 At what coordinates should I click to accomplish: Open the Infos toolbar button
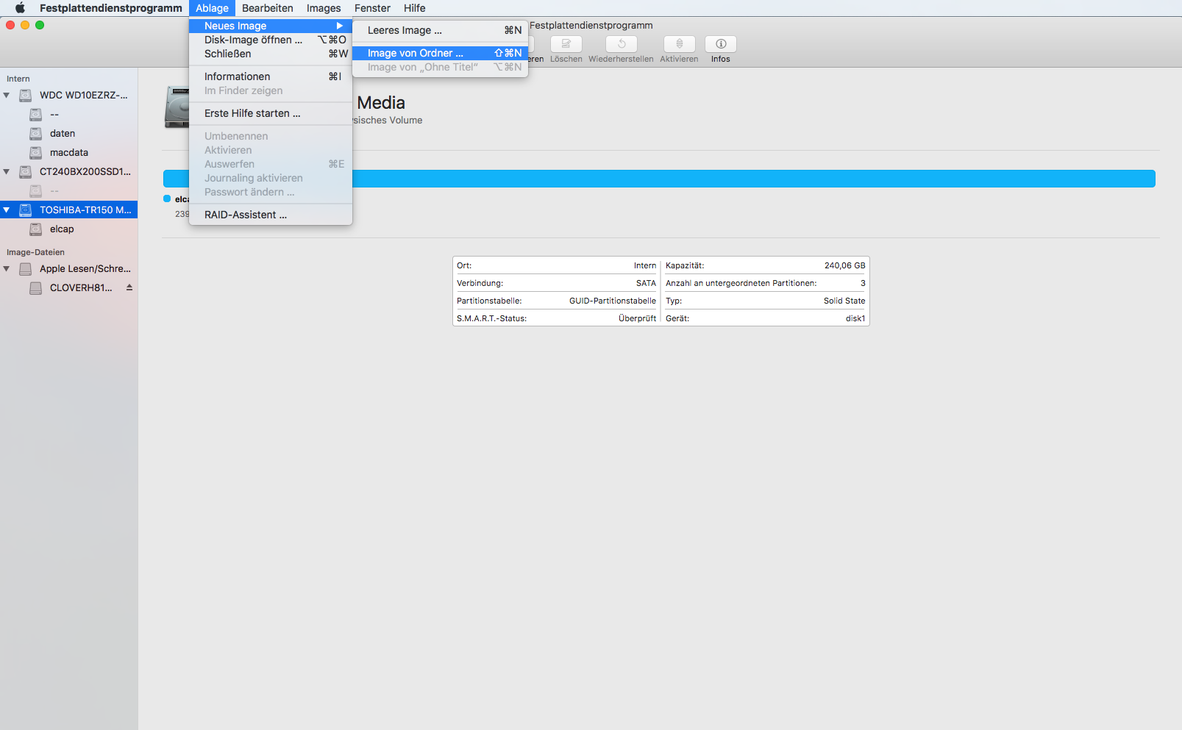click(721, 44)
